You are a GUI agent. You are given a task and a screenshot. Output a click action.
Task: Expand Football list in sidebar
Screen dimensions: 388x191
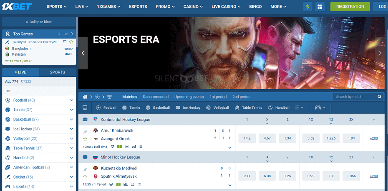pyautogui.click(x=71, y=100)
